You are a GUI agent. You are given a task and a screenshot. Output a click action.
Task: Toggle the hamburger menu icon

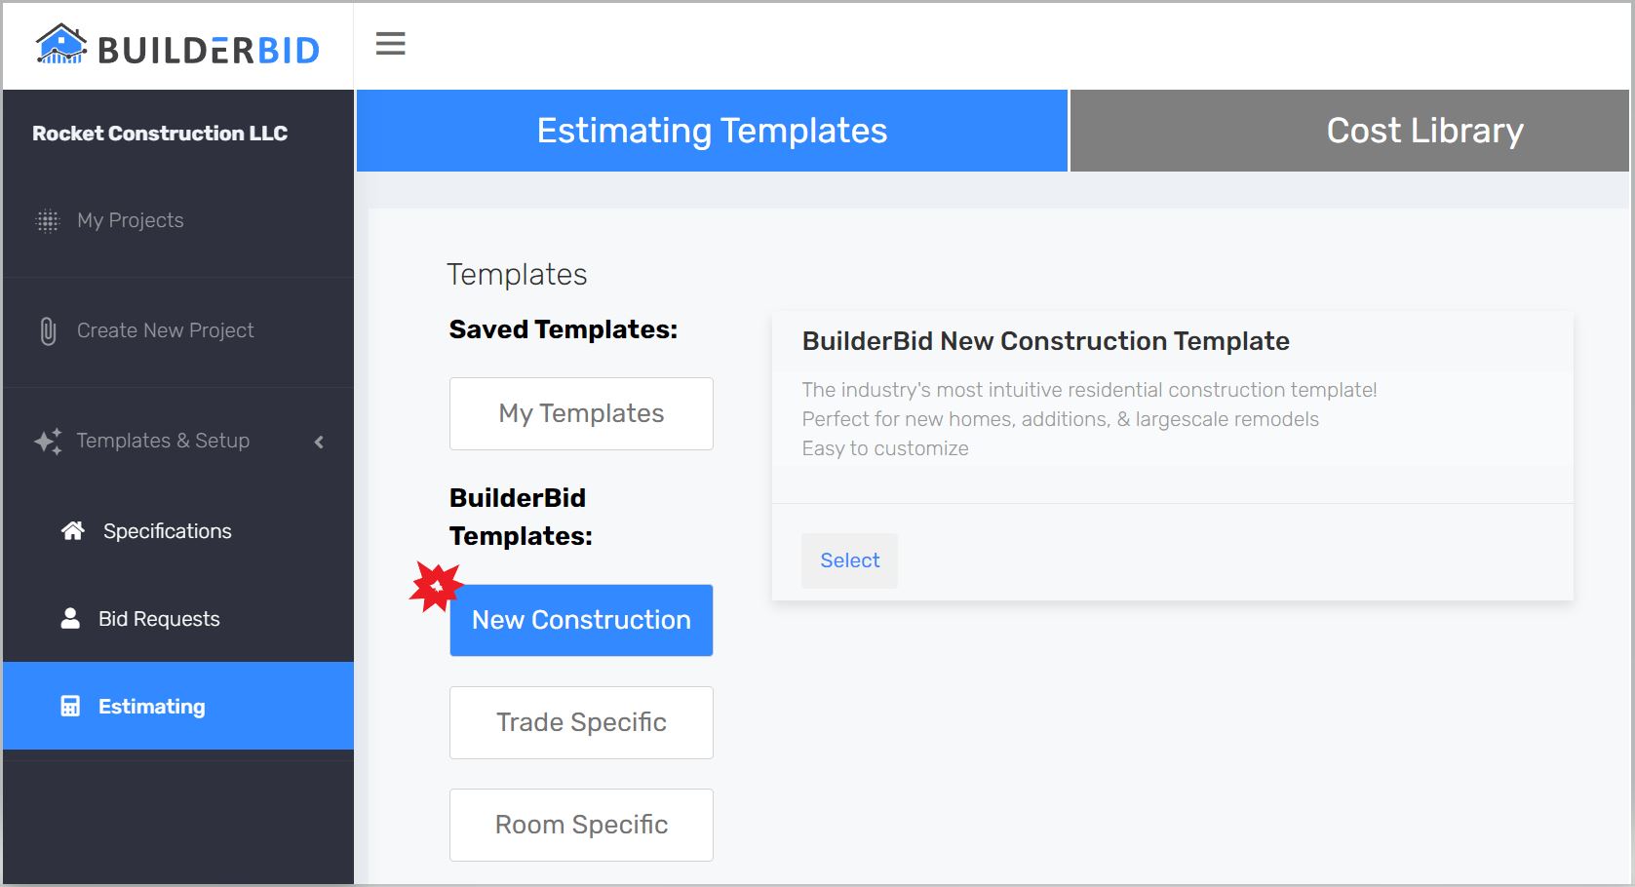tap(390, 44)
